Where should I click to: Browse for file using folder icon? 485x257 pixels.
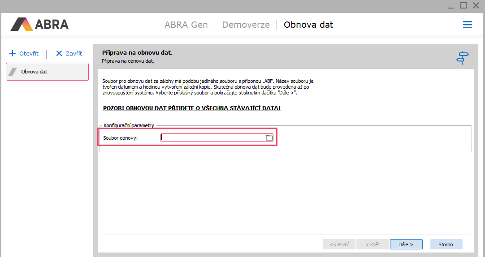269,138
